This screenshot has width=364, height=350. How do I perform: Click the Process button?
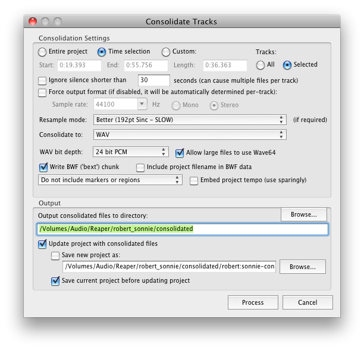coord(253,302)
